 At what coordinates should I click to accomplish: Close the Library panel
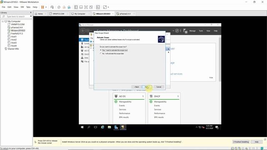pos(31,12)
